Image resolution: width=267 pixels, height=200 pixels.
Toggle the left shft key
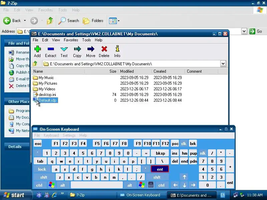44,177
